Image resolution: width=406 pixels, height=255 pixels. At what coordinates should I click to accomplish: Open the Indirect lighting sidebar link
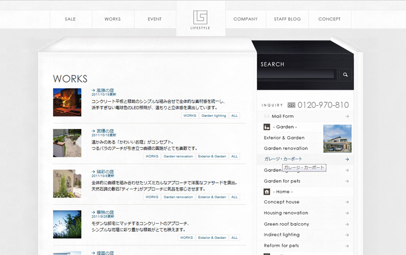coord(282,235)
